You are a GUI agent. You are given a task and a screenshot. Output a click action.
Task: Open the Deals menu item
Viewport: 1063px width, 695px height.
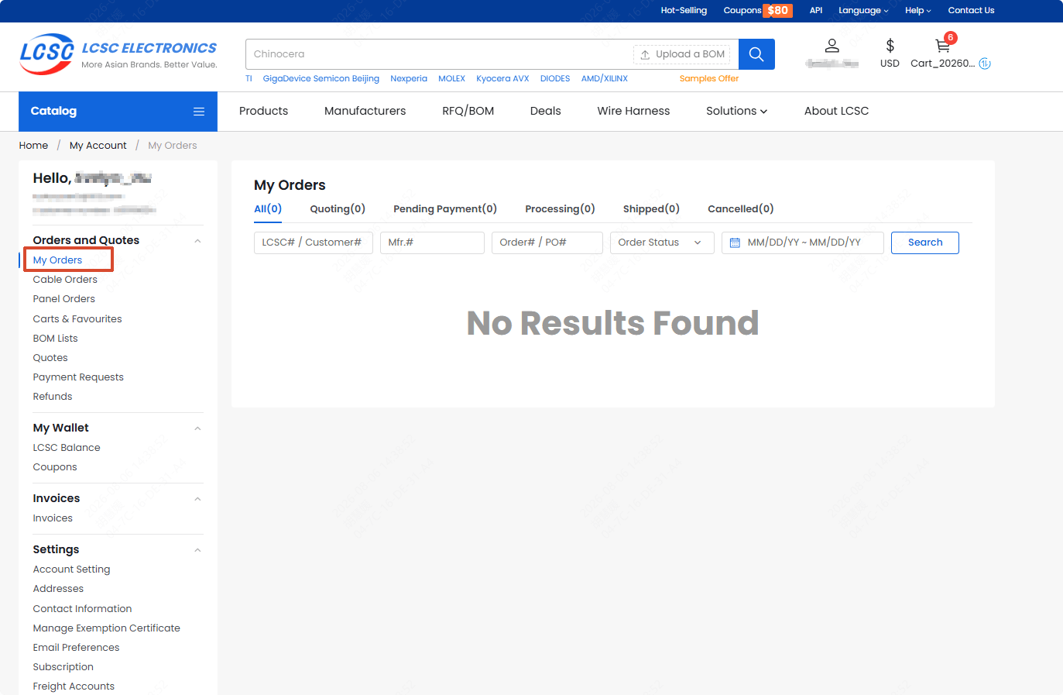pyautogui.click(x=545, y=111)
